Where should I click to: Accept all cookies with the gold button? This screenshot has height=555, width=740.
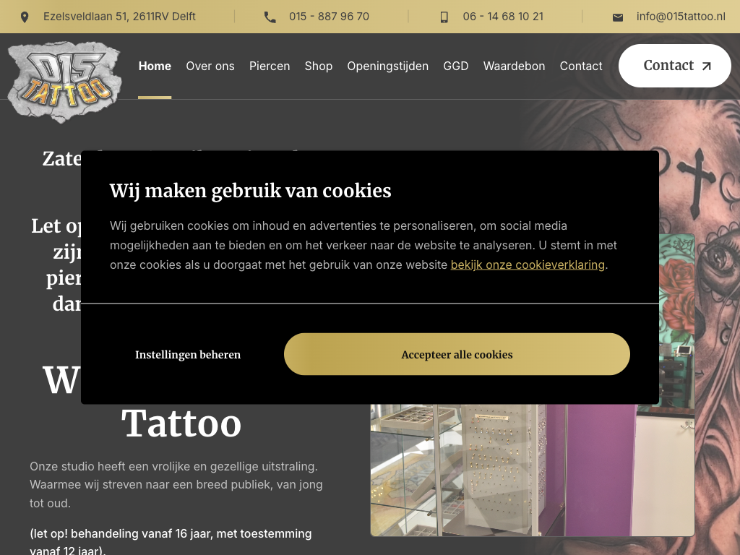pyautogui.click(x=457, y=354)
